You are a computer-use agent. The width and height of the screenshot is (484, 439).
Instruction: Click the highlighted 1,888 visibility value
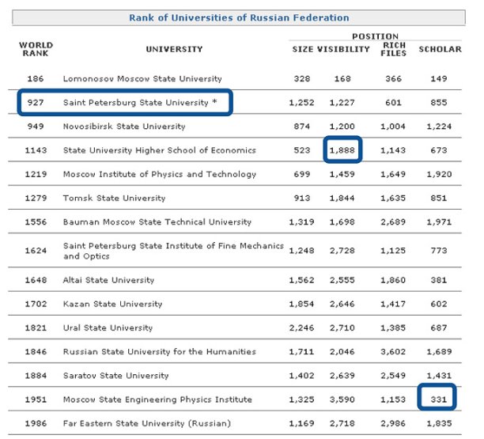(343, 150)
